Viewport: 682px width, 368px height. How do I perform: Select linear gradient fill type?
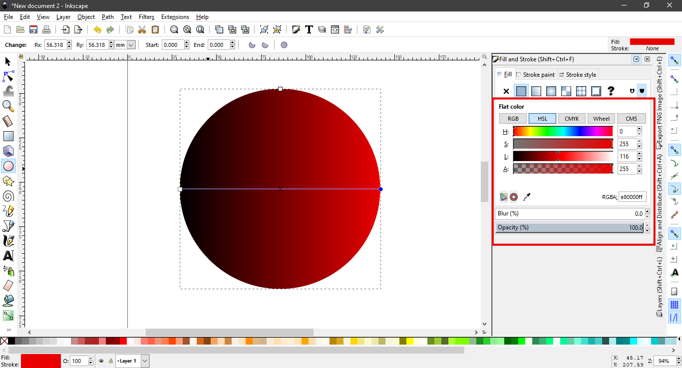pos(536,91)
